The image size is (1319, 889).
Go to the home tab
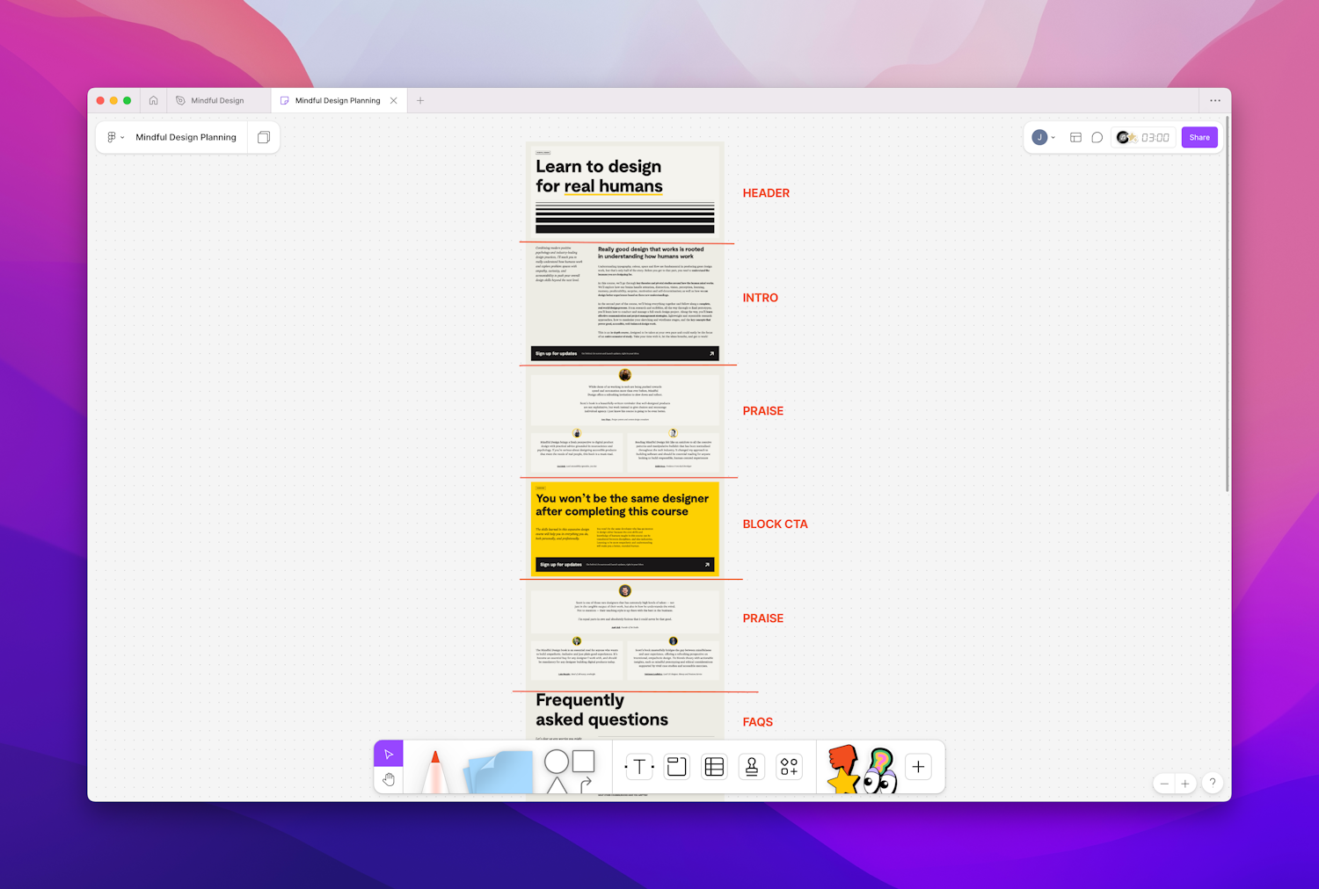coord(153,100)
